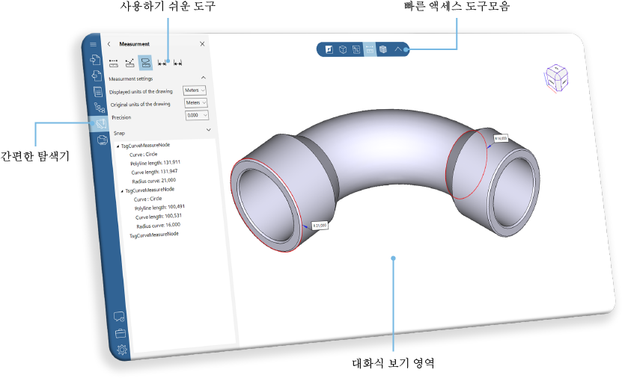Click the shaded cube quick toolbar icon

pos(383,49)
